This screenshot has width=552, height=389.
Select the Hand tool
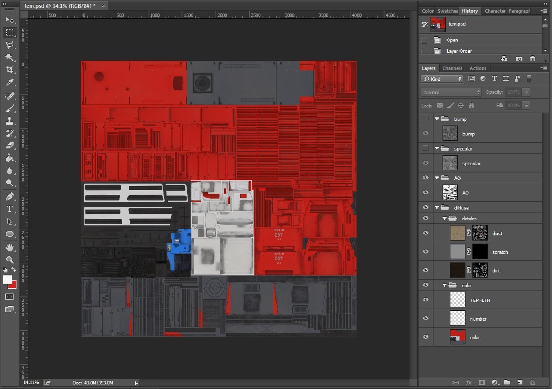[10, 247]
